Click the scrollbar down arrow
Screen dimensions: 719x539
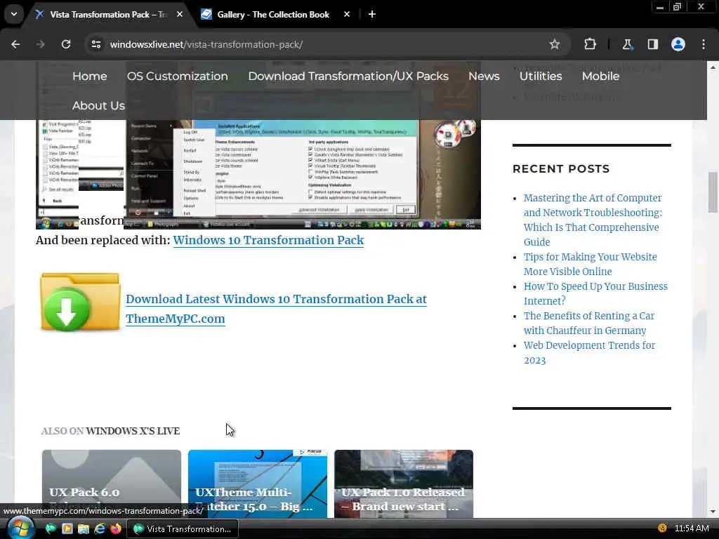(x=713, y=512)
